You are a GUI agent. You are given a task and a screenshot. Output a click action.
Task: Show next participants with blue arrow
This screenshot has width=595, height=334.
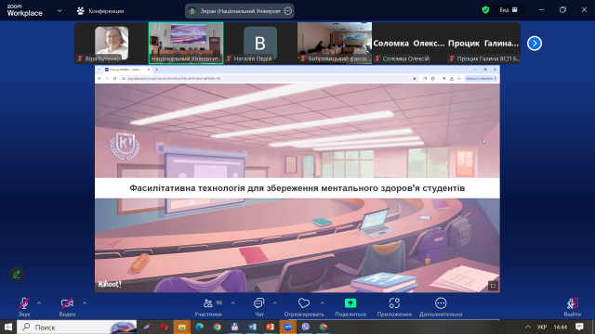tap(535, 44)
